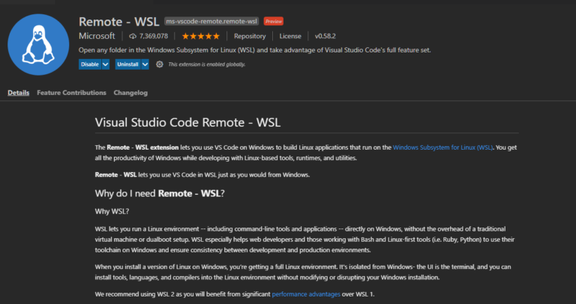The image size is (576, 304).
Task: Click the 'Why do I need Remote - WSL?' heading
Action: coord(160,193)
